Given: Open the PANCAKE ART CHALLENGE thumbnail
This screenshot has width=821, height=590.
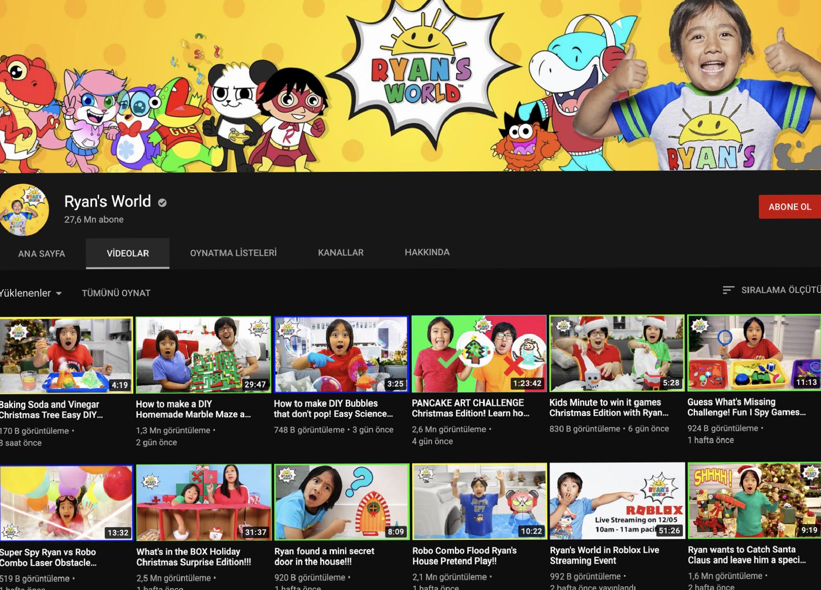Looking at the screenshot, I should [x=479, y=354].
